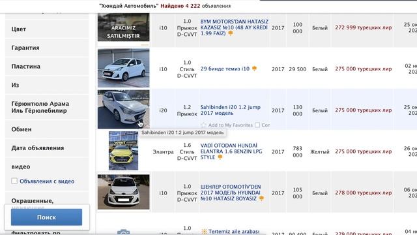The height and width of the screenshot is (235, 417).
Task: Open ШЕНЛЕР OTOMOTİV'DEN 2017 МОДЕЛЬ listing link
Action: [x=230, y=193]
